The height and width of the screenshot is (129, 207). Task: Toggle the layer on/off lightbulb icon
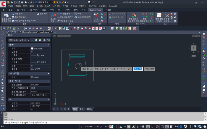54,2
